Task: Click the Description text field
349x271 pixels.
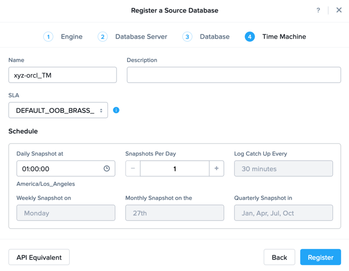Action: pos(234,75)
